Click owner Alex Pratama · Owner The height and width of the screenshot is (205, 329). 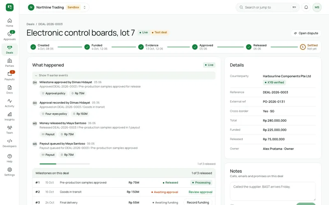278,149
